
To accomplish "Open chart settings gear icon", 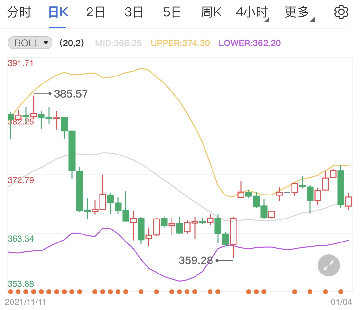I will point(341,12).
